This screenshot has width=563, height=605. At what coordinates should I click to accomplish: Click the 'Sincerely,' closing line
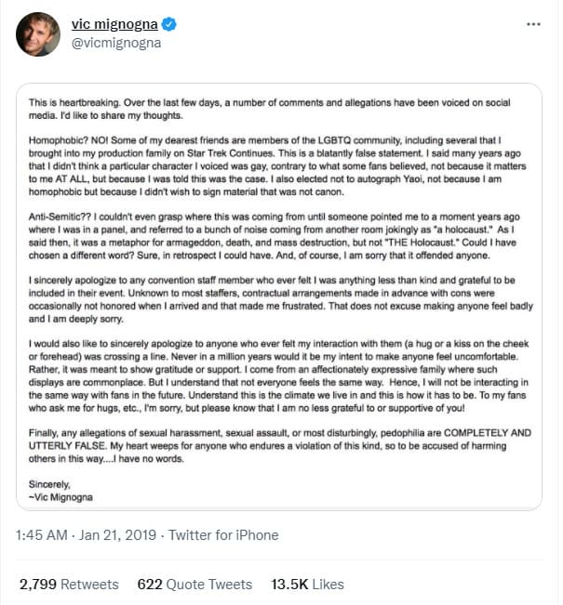point(49,484)
